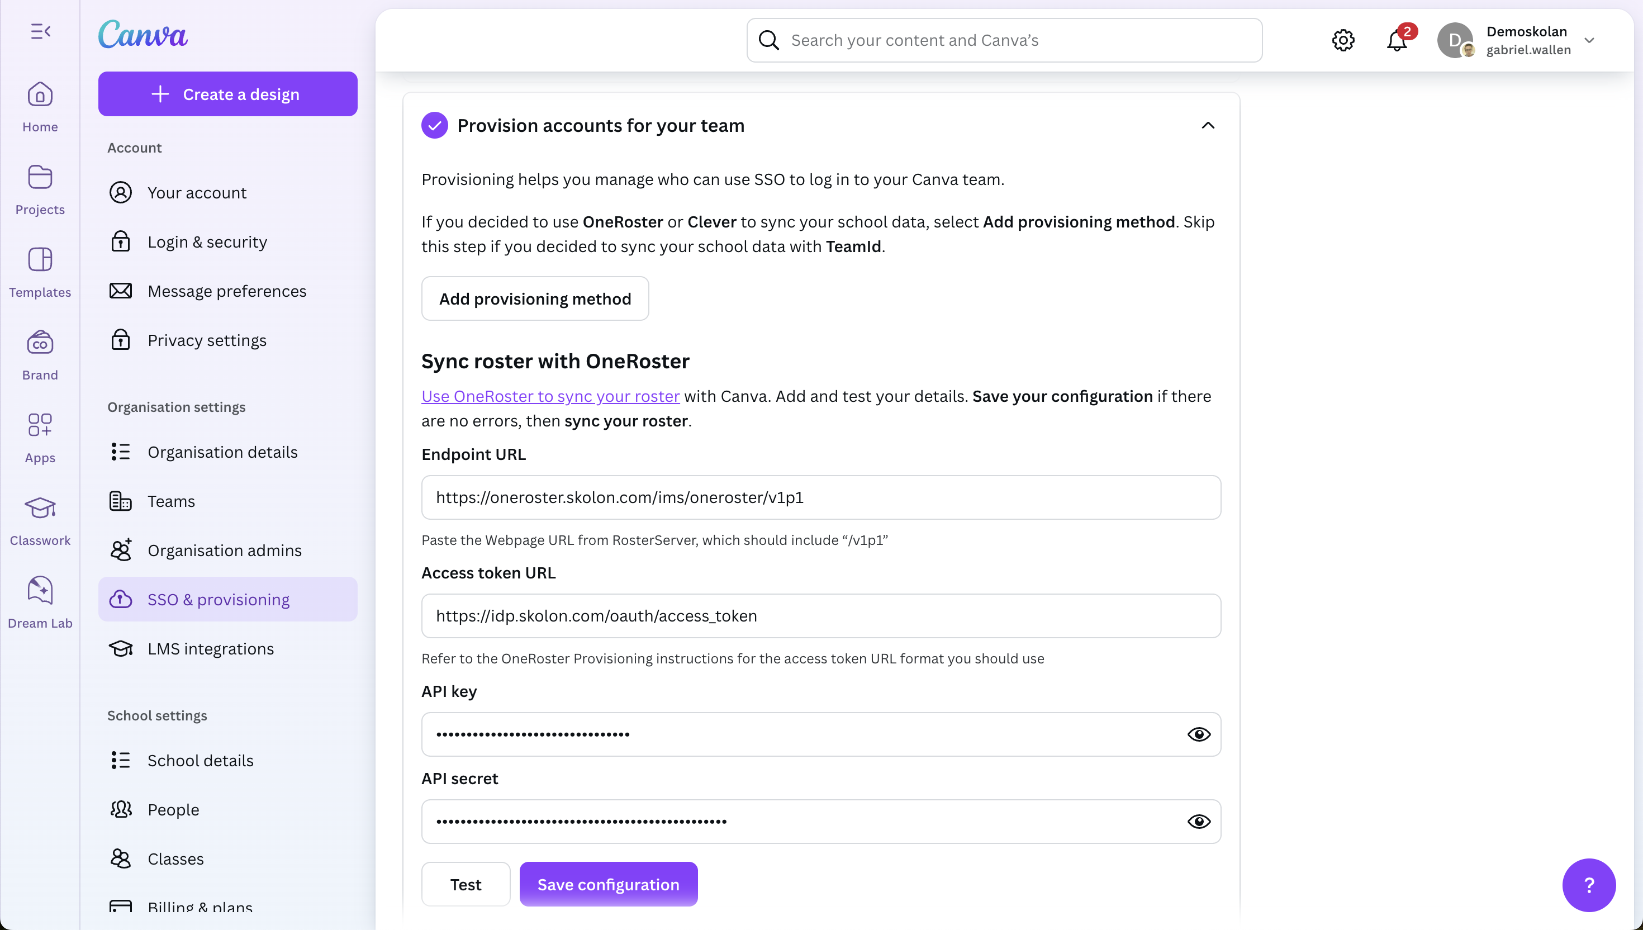The width and height of the screenshot is (1643, 930).
Task: Collapse the Provision accounts section
Action: 1208,126
